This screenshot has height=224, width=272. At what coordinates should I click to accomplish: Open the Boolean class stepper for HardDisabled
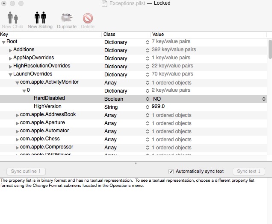pyautogui.click(x=147, y=99)
